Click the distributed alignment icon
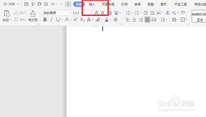 point(154,20)
